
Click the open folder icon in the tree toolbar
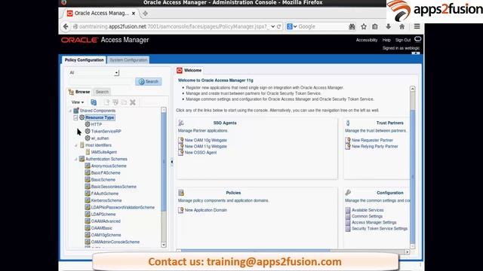coord(124,102)
